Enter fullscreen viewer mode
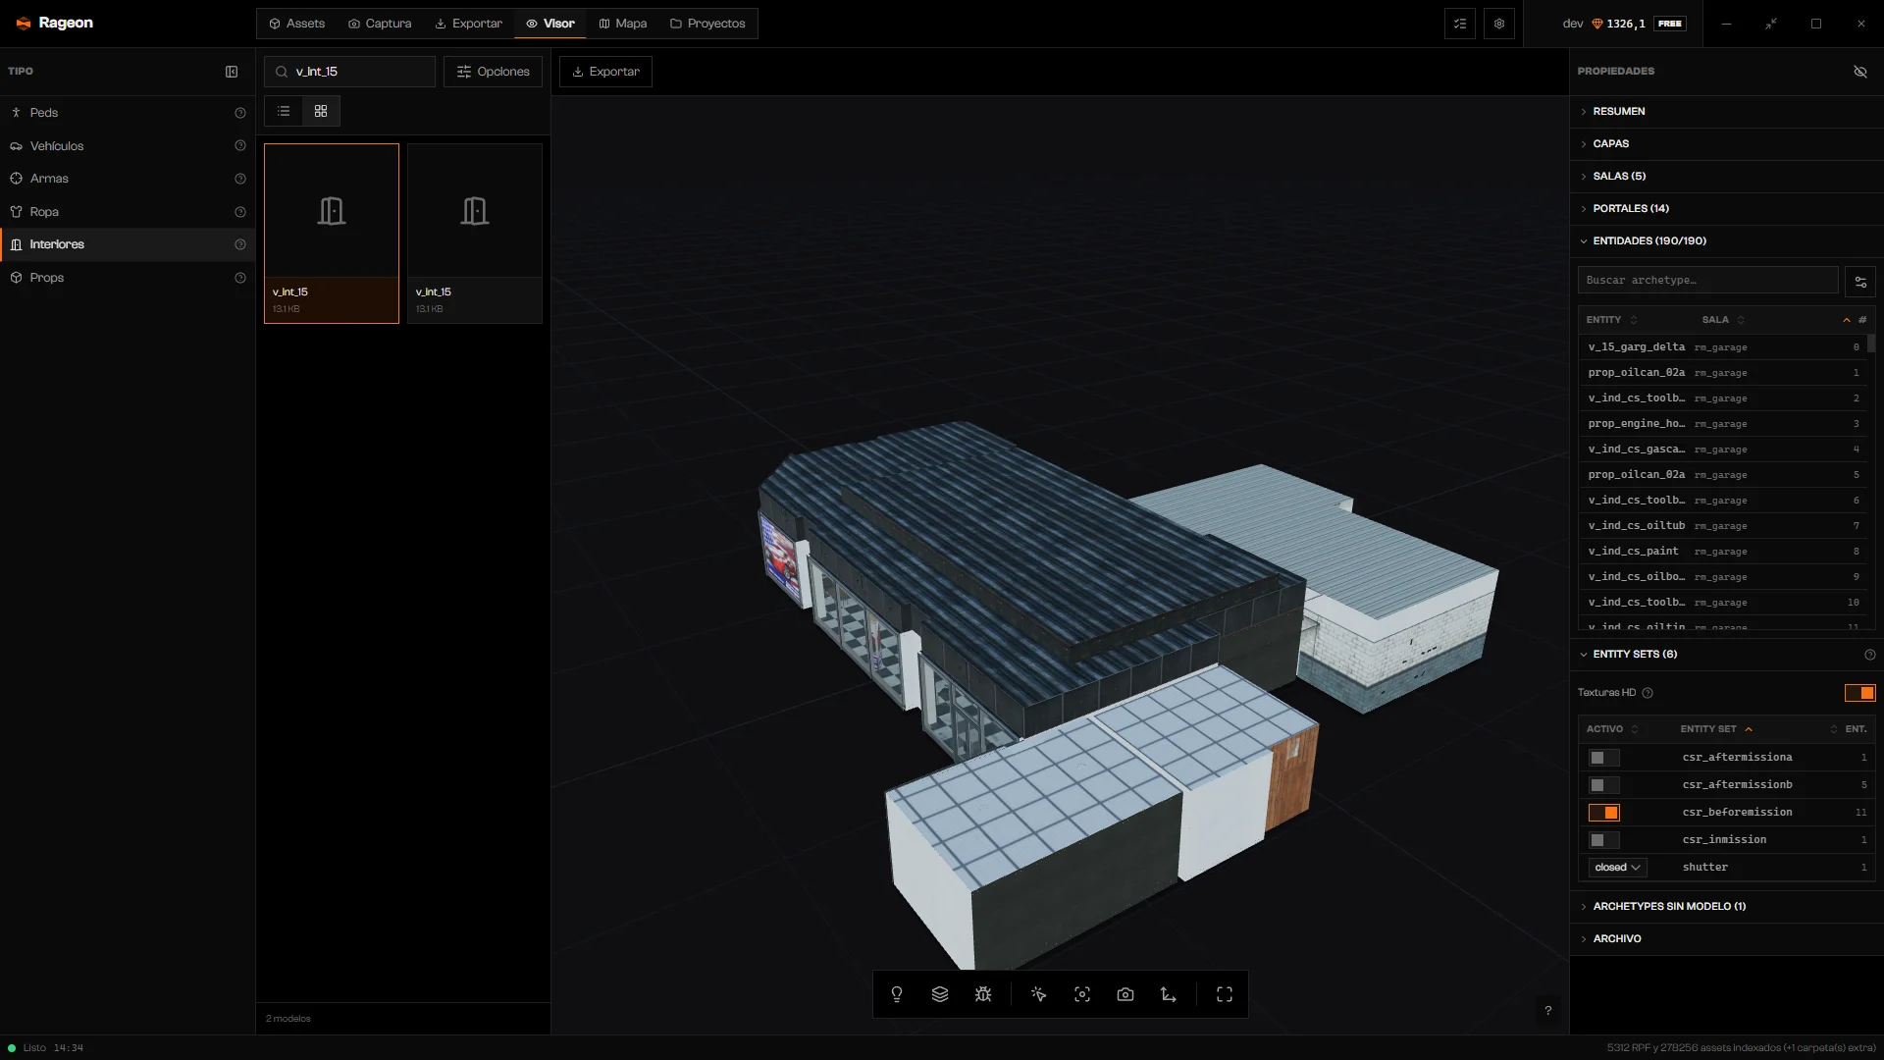This screenshot has height=1060, width=1884. click(x=1225, y=994)
